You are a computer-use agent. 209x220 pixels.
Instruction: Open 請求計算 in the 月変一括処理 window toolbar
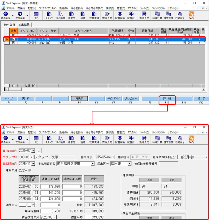click(x=169, y=15)
